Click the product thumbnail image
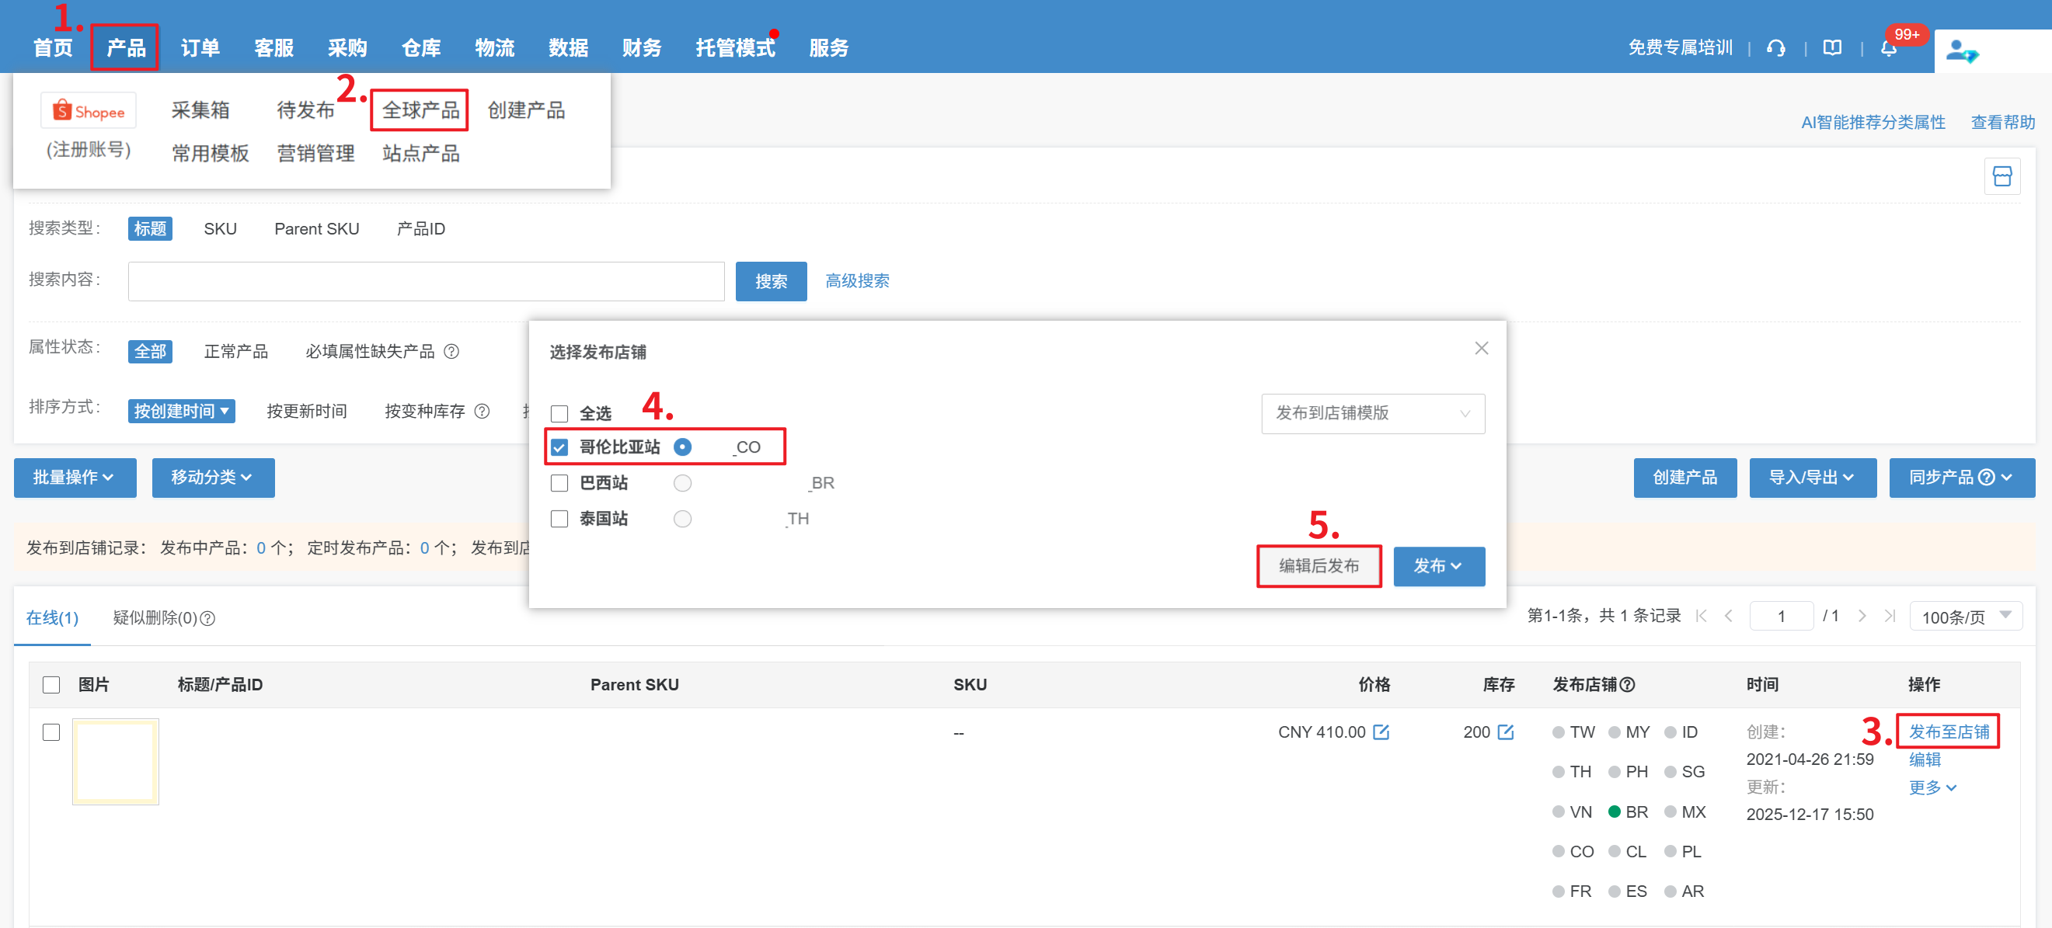The image size is (2052, 928). click(116, 762)
